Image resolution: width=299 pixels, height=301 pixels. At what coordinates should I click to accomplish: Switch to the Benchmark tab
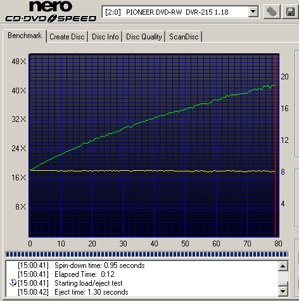(x=25, y=36)
